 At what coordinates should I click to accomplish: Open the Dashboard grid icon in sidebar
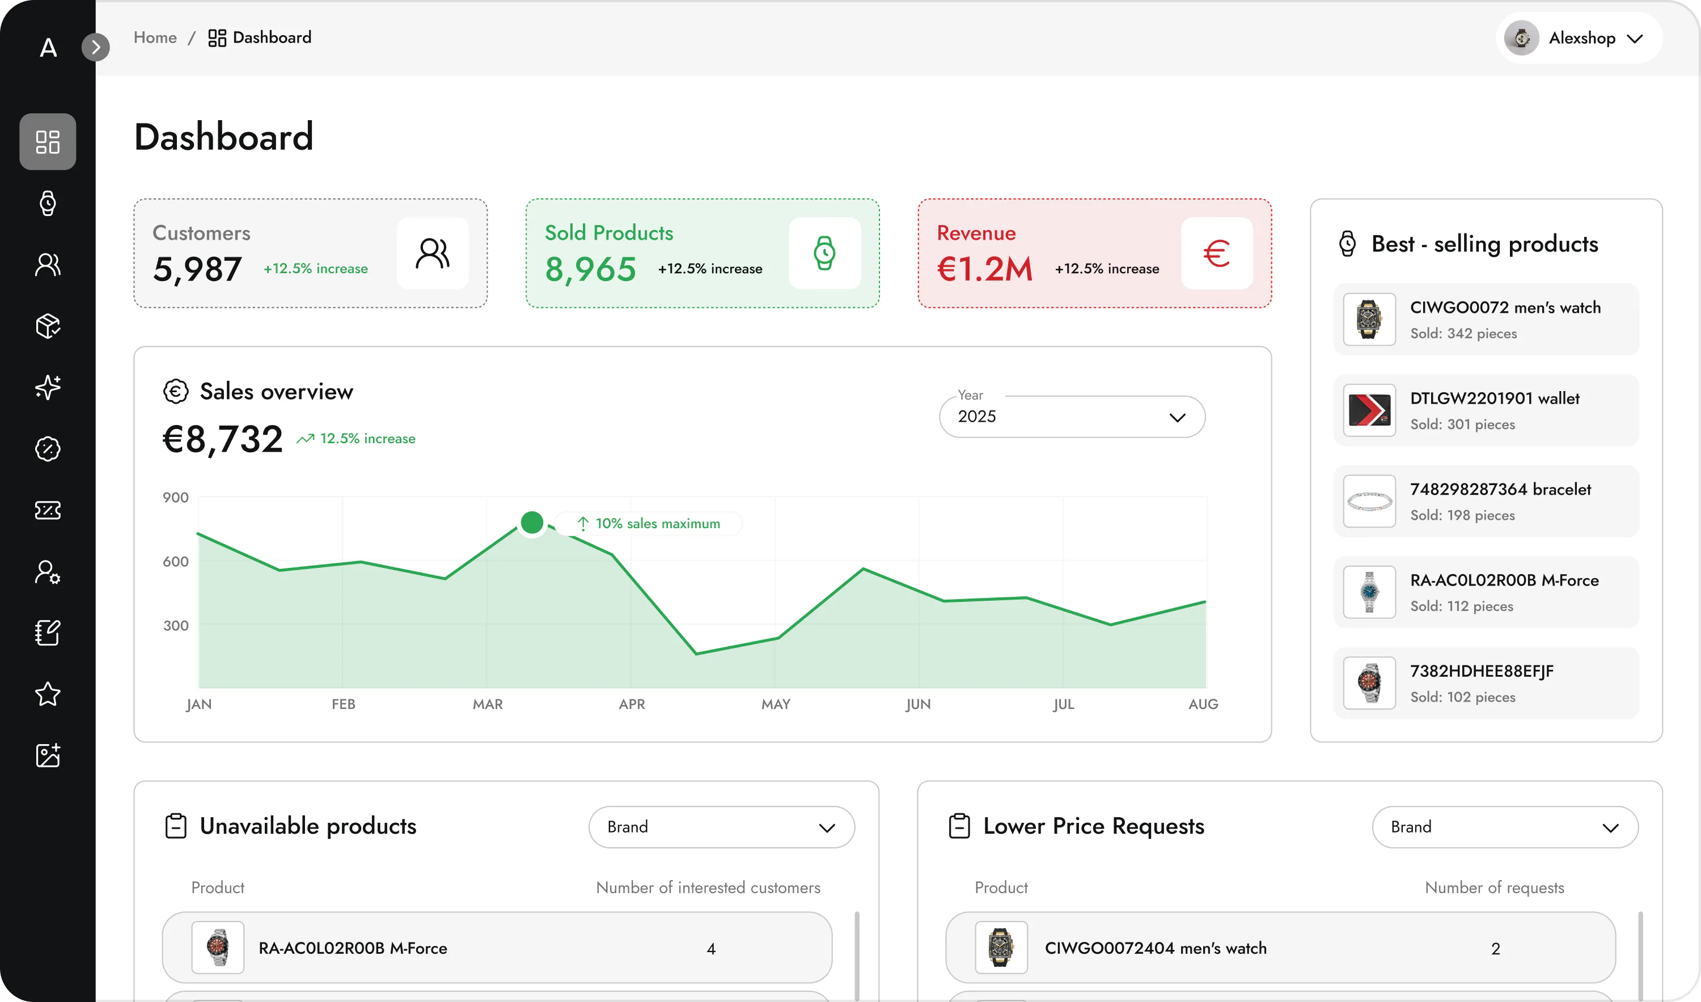[47, 142]
